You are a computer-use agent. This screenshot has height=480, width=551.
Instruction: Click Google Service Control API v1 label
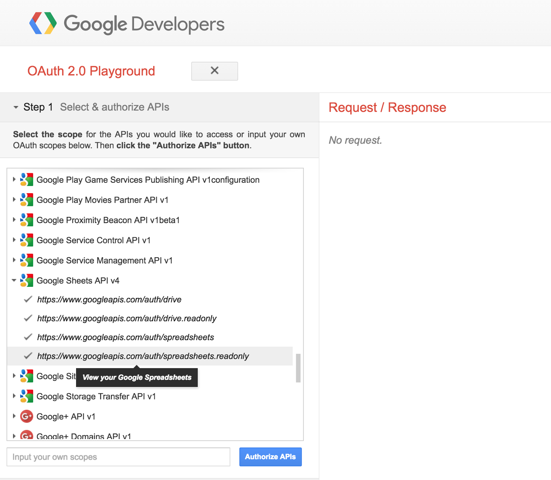[x=93, y=240]
